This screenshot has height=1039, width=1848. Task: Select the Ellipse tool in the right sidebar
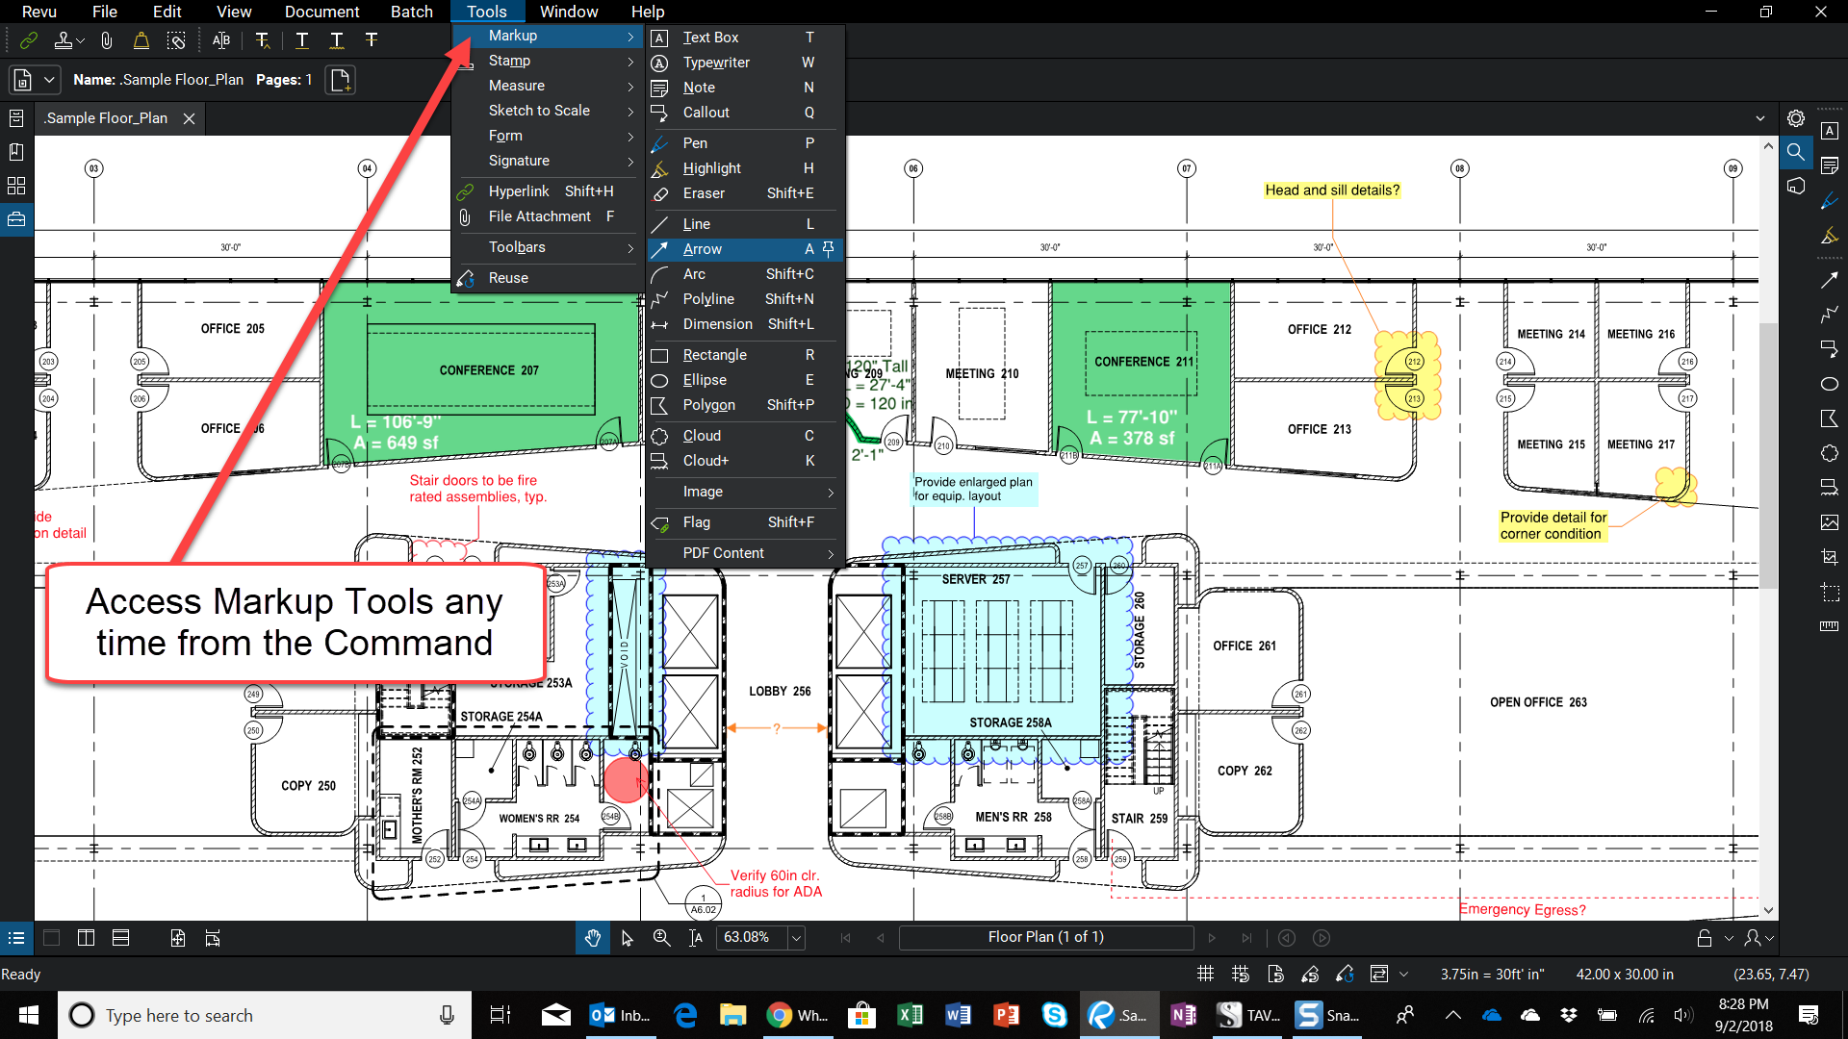1831,383
